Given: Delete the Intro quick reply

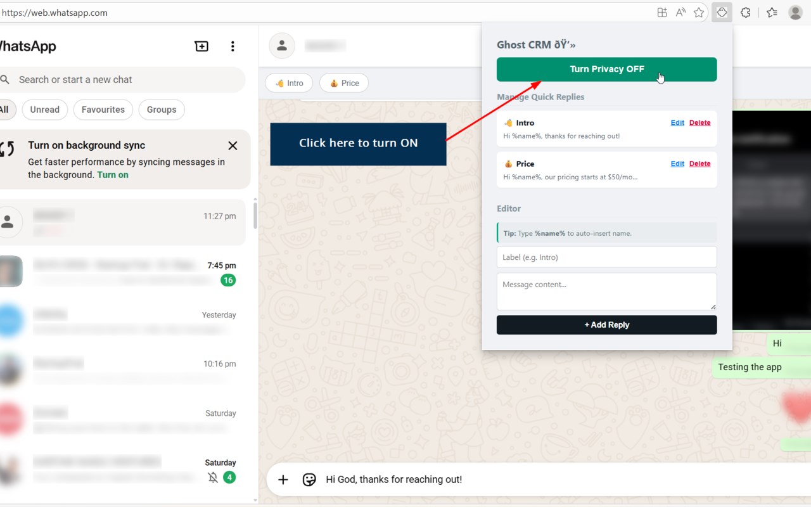Looking at the screenshot, I should (699, 123).
